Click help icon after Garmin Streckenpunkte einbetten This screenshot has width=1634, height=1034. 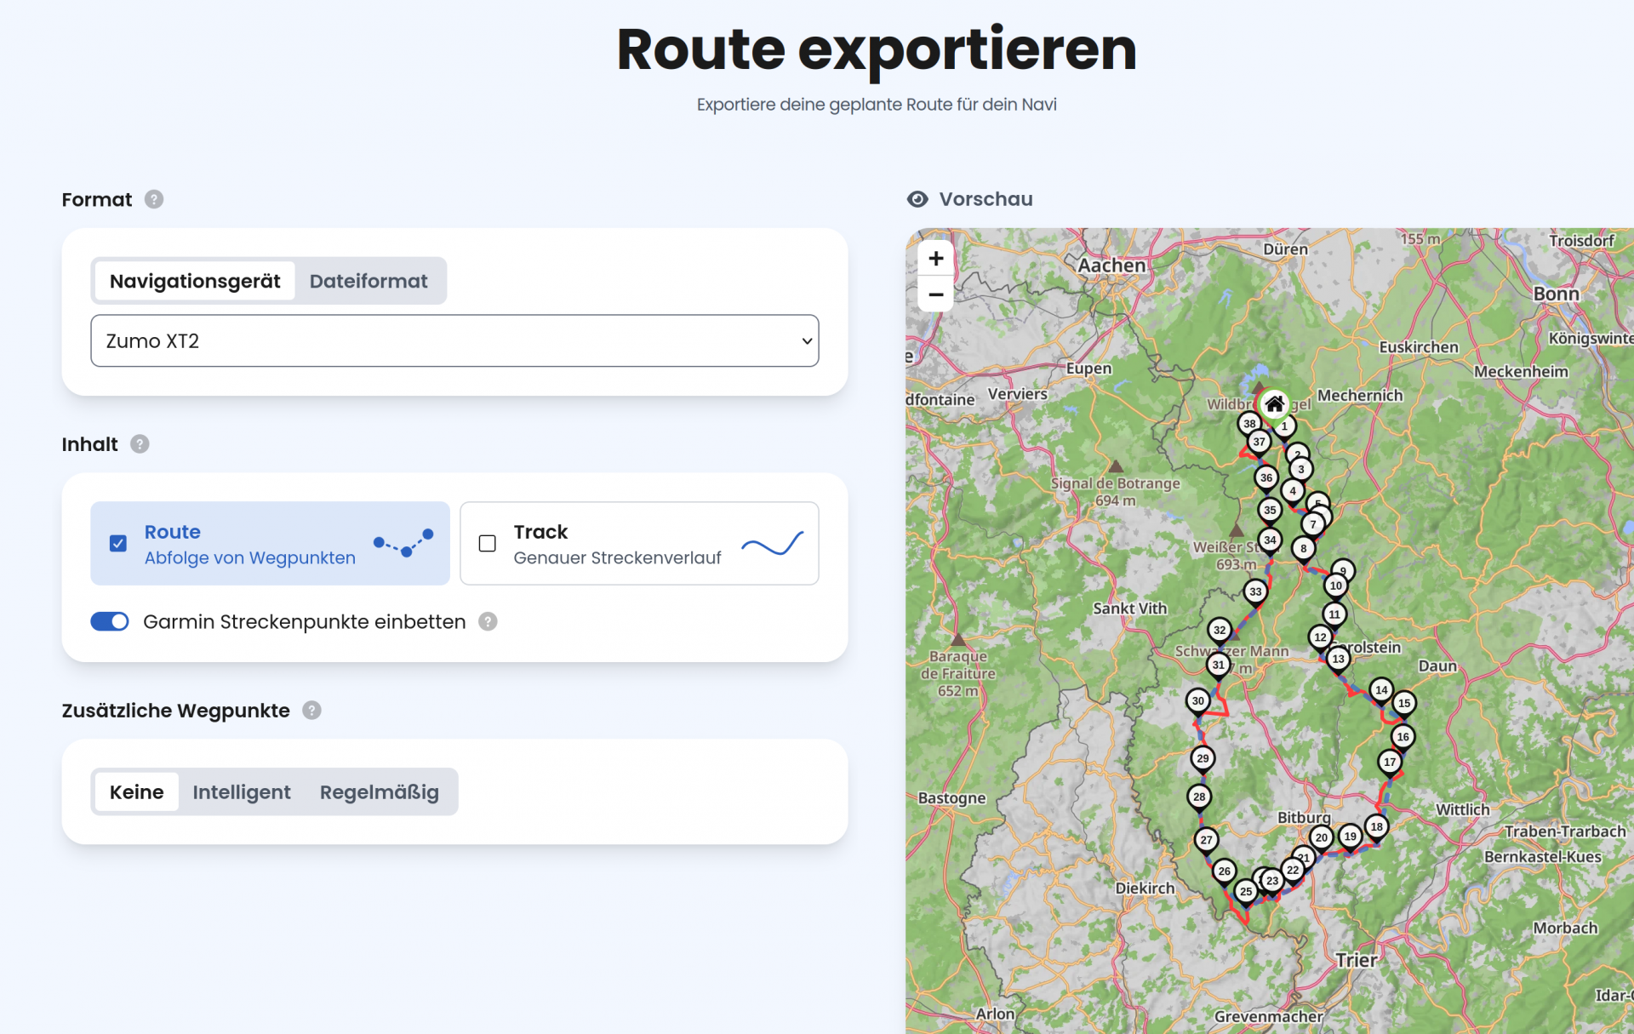click(x=488, y=622)
